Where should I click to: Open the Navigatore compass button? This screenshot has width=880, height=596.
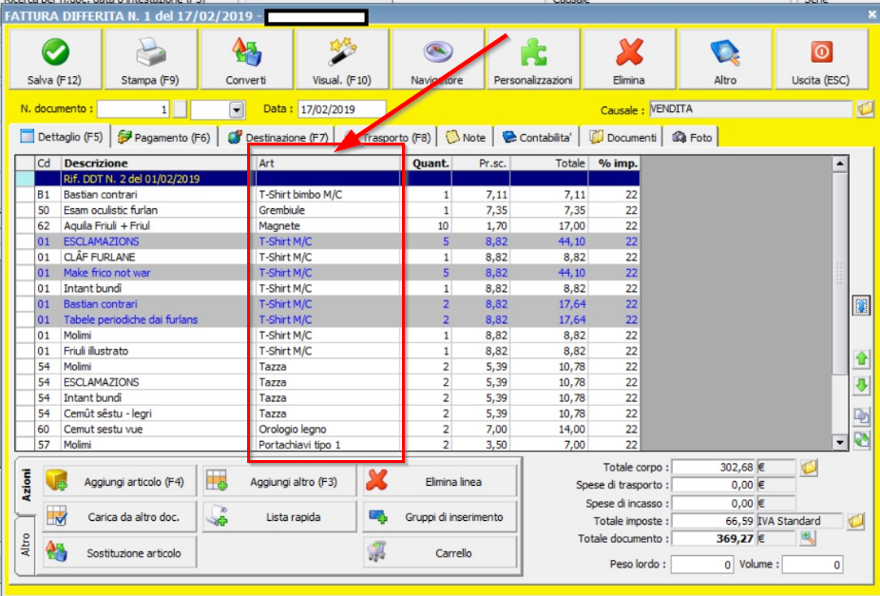pyautogui.click(x=438, y=60)
